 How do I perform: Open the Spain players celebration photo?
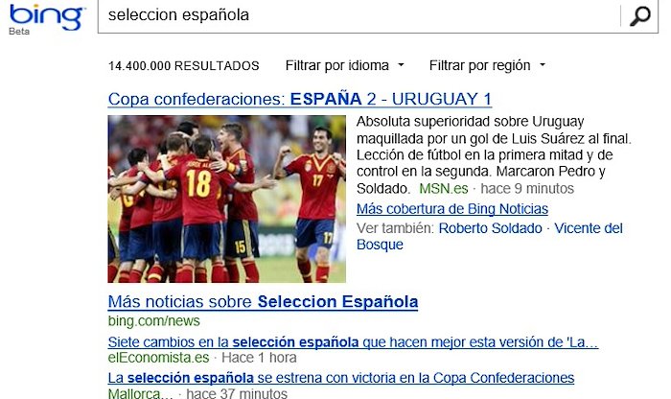[x=227, y=199]
